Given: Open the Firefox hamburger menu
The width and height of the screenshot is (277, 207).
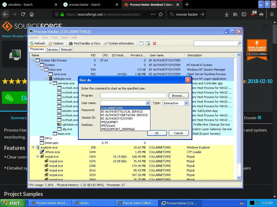Looking at the screenshot, I should (272, 15).
